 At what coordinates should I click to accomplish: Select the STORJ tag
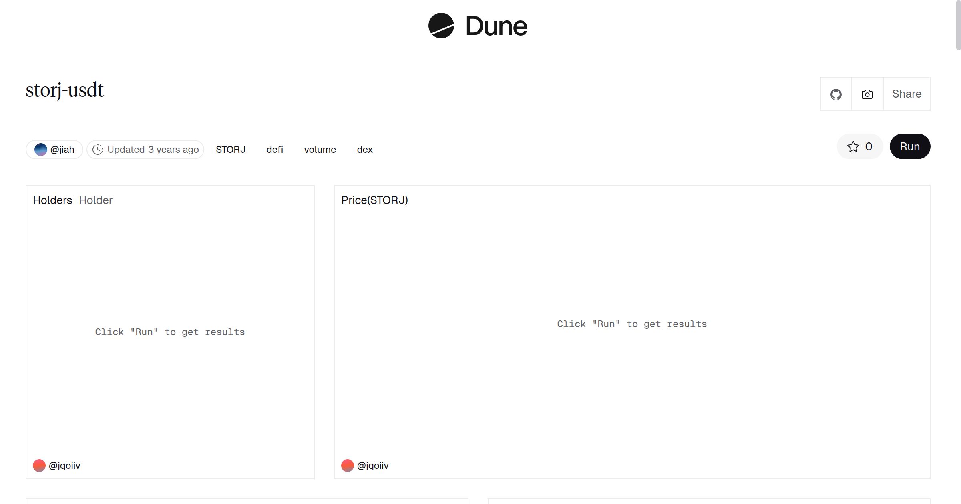[x=231, y=150]
